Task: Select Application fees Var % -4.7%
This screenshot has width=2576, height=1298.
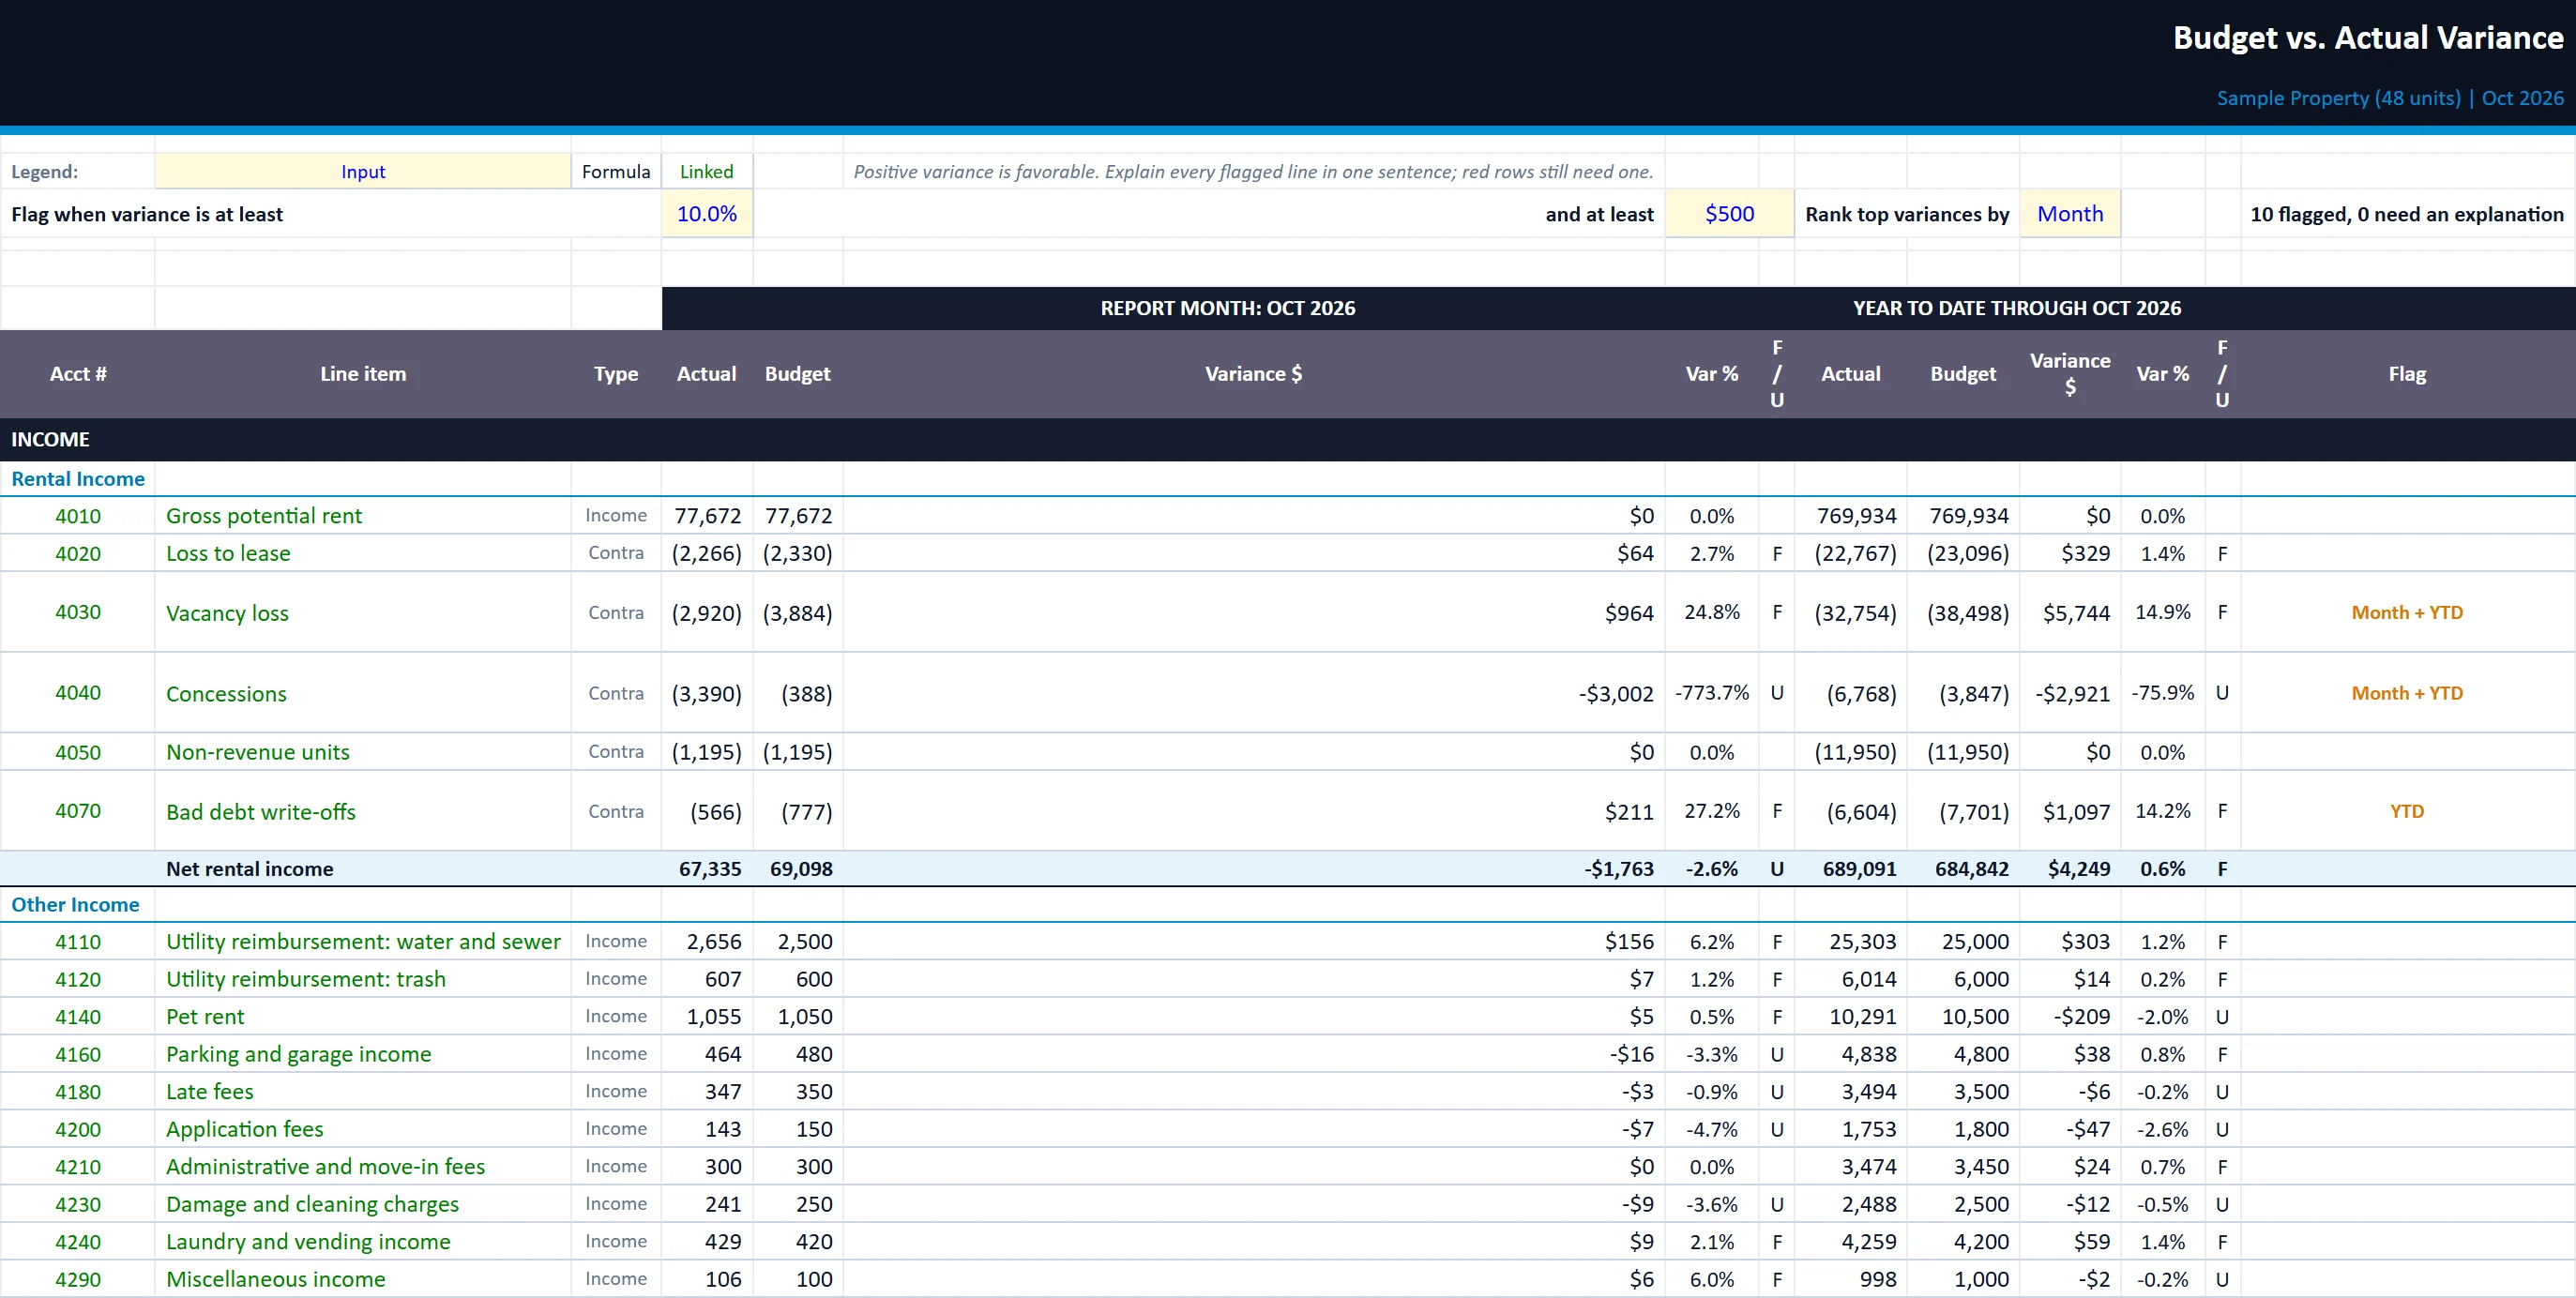Action: [1711, 1129]
